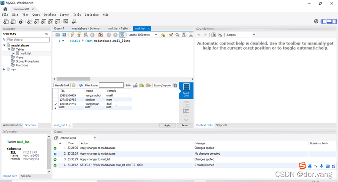338x182 pixels.
Task: Open the Scripting menu
Action: (x=91, y=15)
